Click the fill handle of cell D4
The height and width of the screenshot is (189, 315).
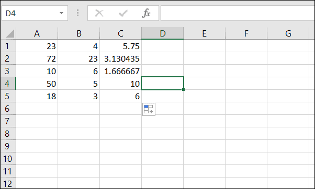click(x=184, y=90)
